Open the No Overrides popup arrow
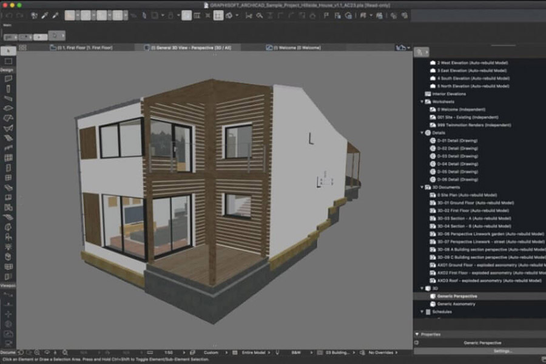This screenshot has width=546, height=364. (396, 352)
